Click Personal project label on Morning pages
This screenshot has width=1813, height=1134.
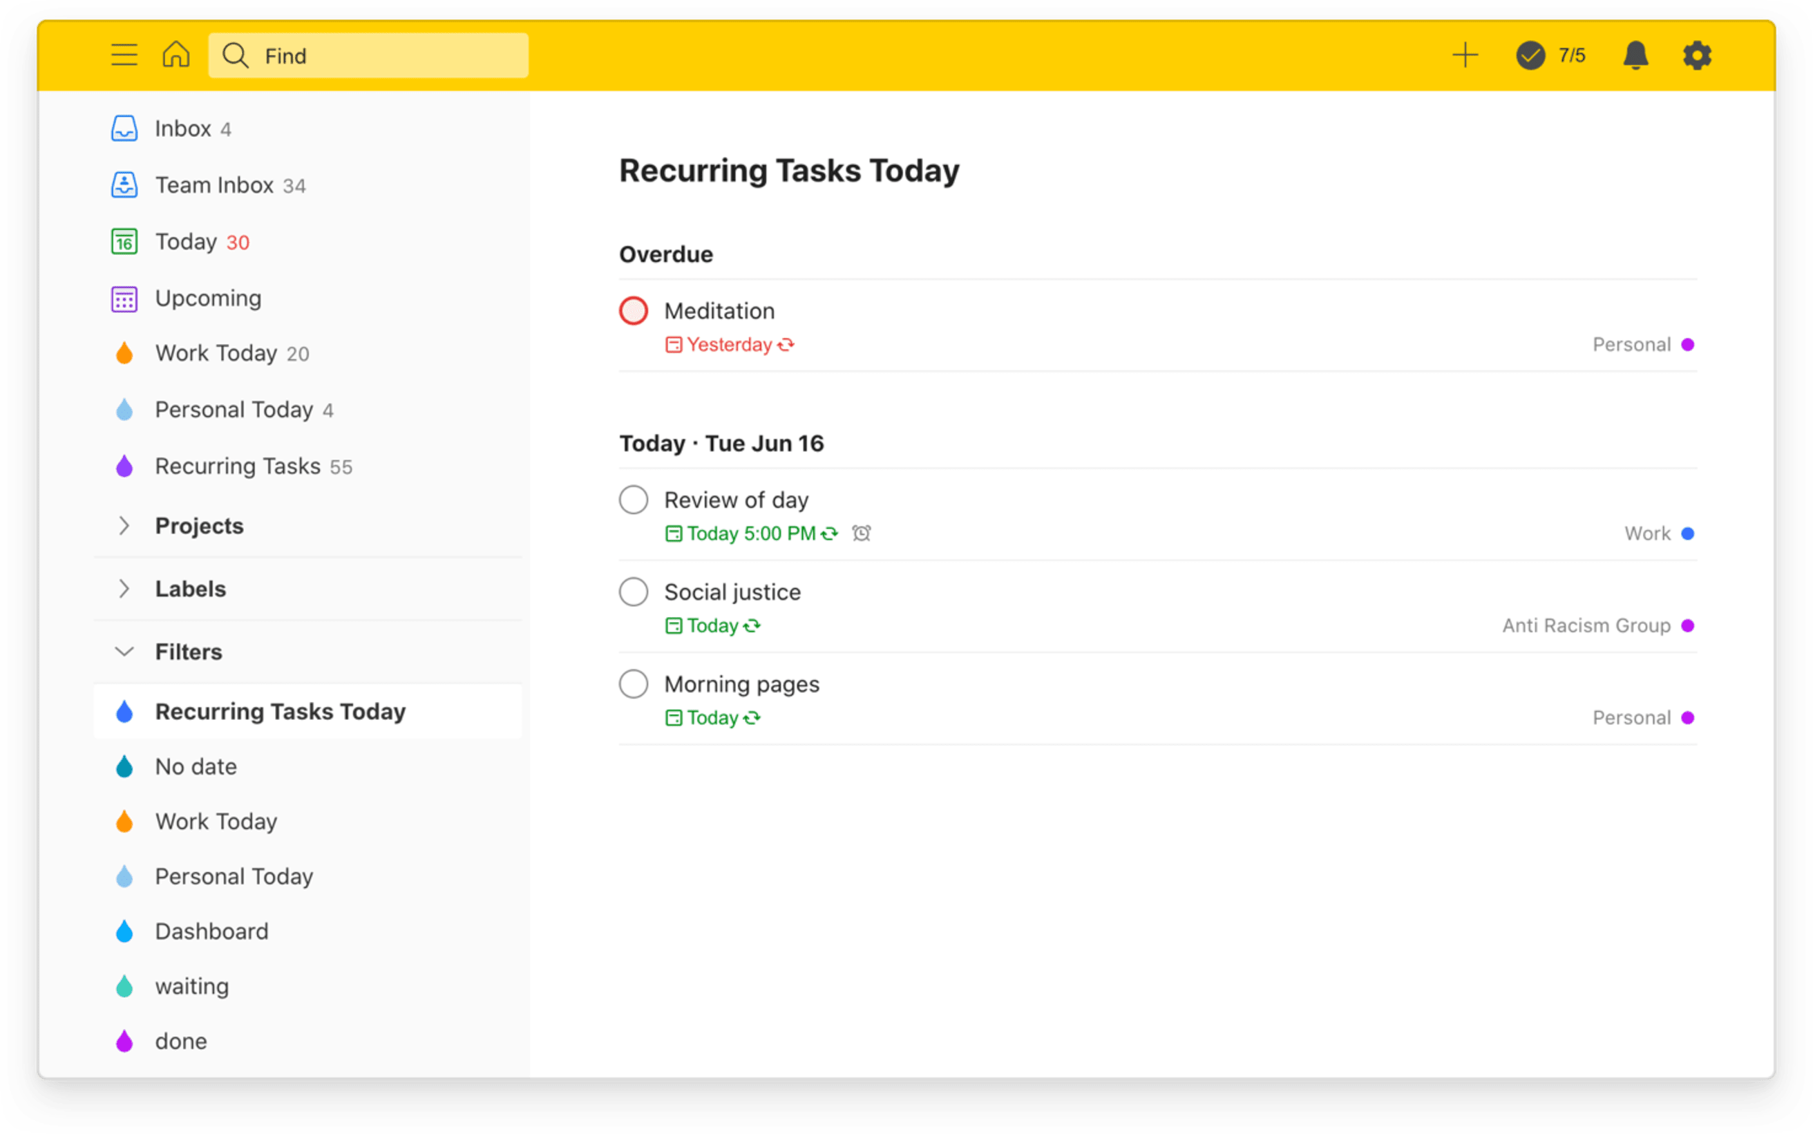pyautogui.click(x=1631, y=718)
